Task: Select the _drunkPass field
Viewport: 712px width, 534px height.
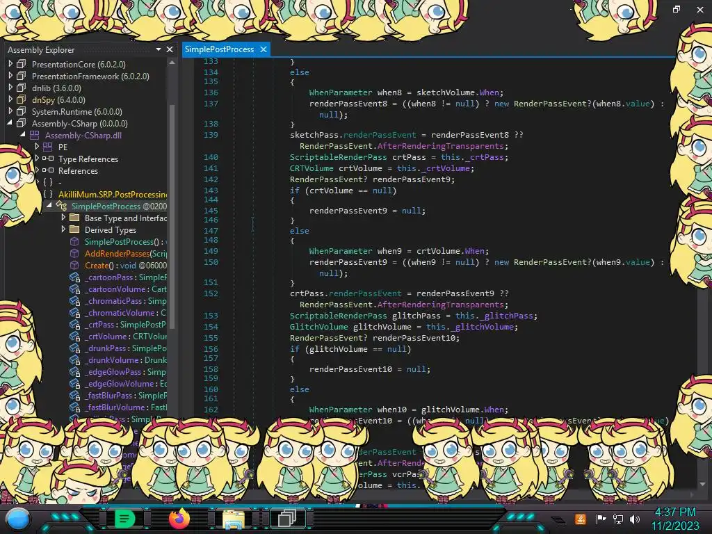Action: tap(125, 348)
